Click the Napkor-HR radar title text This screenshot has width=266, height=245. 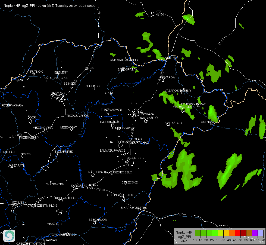pyautogui.click(x=49, y=6)
